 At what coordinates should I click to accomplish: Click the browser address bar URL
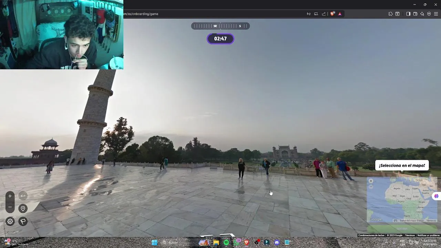point(141,14)
